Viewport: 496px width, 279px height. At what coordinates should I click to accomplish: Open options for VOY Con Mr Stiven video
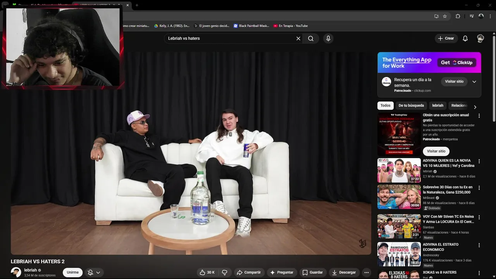pos(479,217)
